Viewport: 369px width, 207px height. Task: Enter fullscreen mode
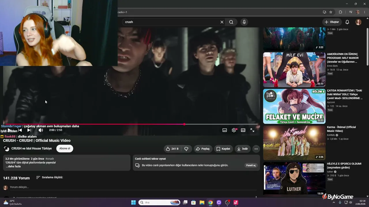(x=252, y=130)
